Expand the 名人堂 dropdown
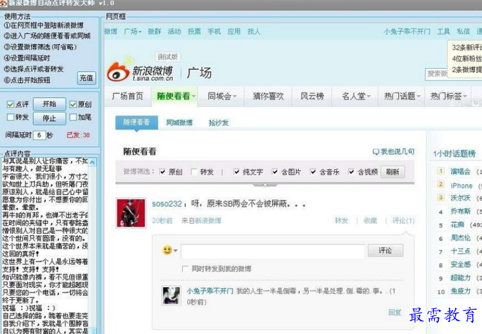The image size is (482, 334). point(369,97)
